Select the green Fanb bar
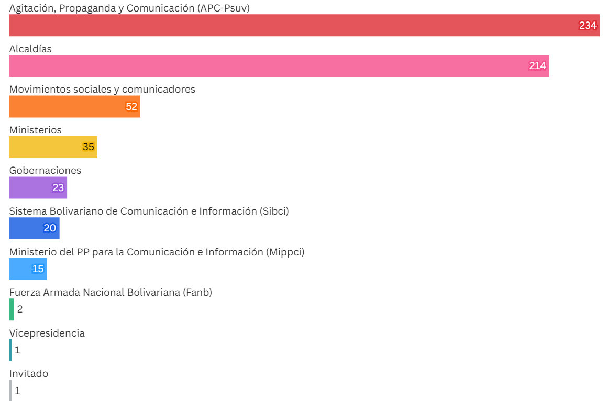This screenshot has width=607, height=401. coord(12,310)
